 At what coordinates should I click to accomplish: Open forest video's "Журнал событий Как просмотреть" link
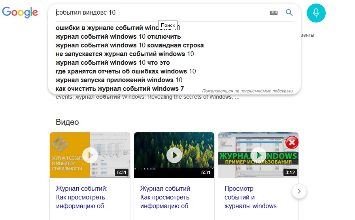click(x=168, y=197)
